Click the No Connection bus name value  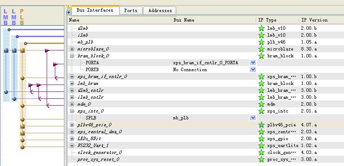click(190, 70)
